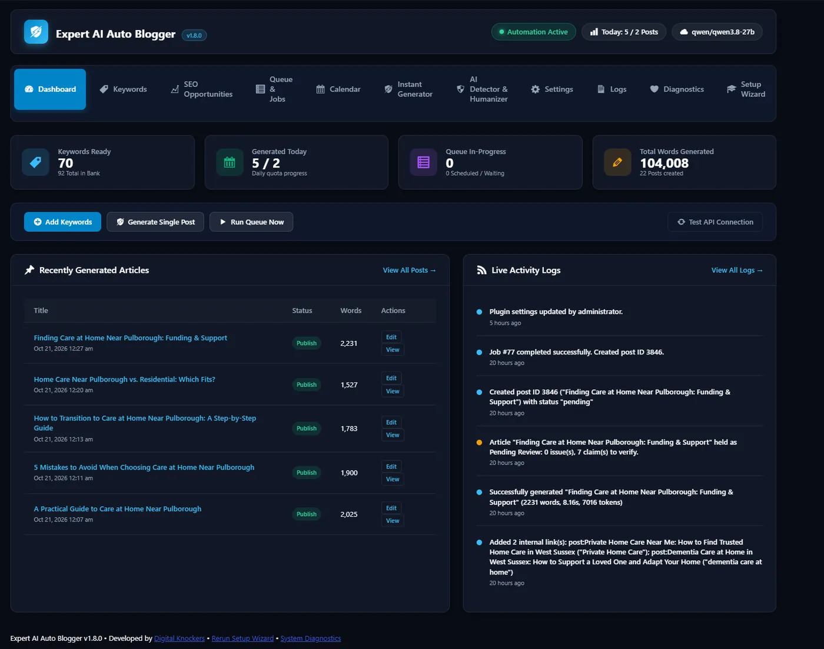This screenshot has height=649, width=824.
Task: Open article title 5 Mistakes to Avoid When Choosing Care
Action: (144, 467)
